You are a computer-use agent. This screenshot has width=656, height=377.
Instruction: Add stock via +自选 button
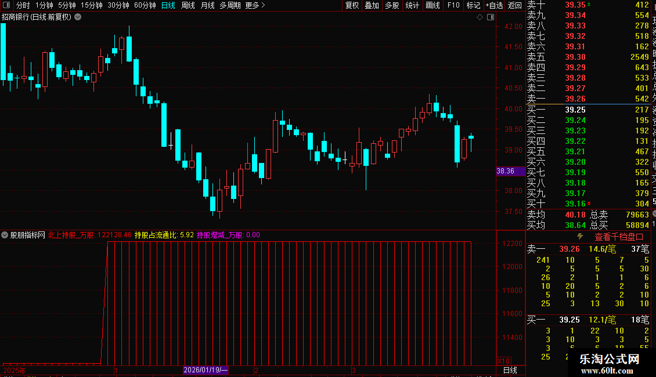(494, 5)
